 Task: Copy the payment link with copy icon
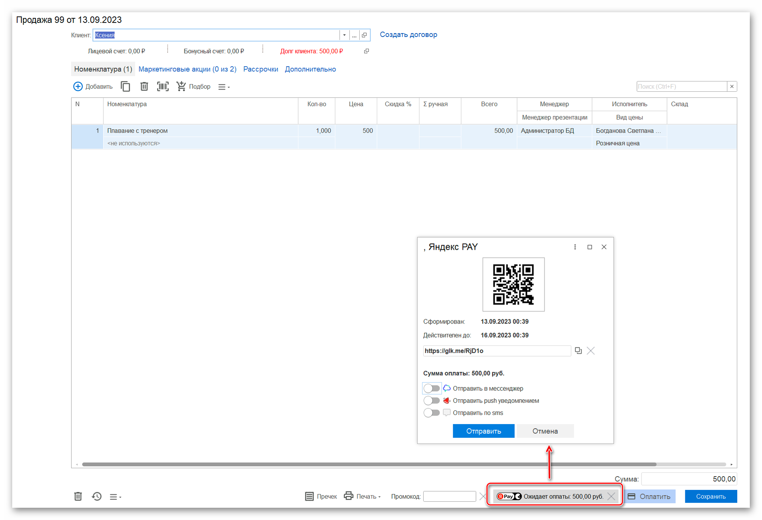pos(578,351)
